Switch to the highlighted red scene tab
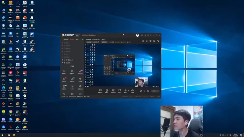244x137 pixels. (72, 40)
